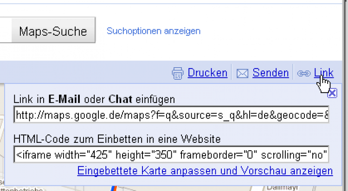
Task: Click the printer icon beside Drucken
Action: tap(178, 73)
